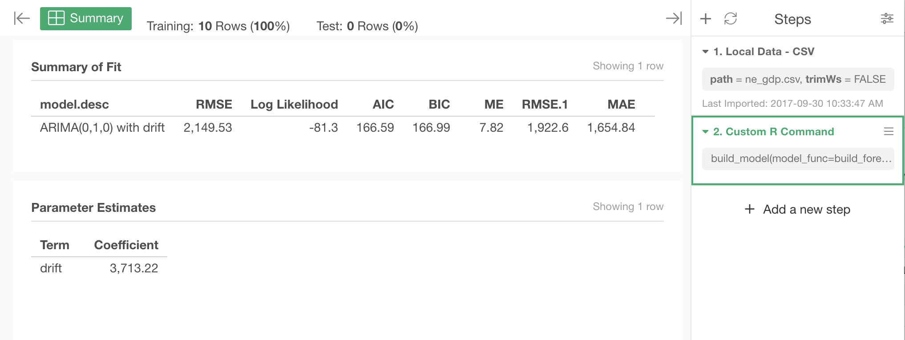Edit the build_model command token
The height and width of the screenshot is (340, 905).
798,159
